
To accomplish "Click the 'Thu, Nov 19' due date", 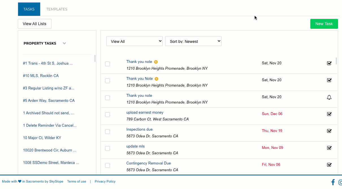I will point(272,131).
